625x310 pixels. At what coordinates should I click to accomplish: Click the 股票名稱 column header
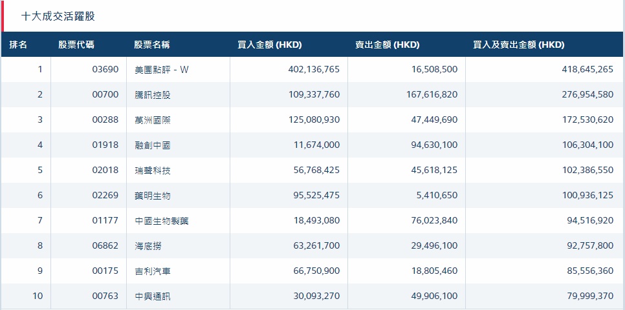[x=152, y=45]
